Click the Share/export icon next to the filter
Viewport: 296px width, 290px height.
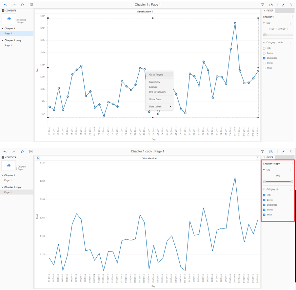[270, 5]
